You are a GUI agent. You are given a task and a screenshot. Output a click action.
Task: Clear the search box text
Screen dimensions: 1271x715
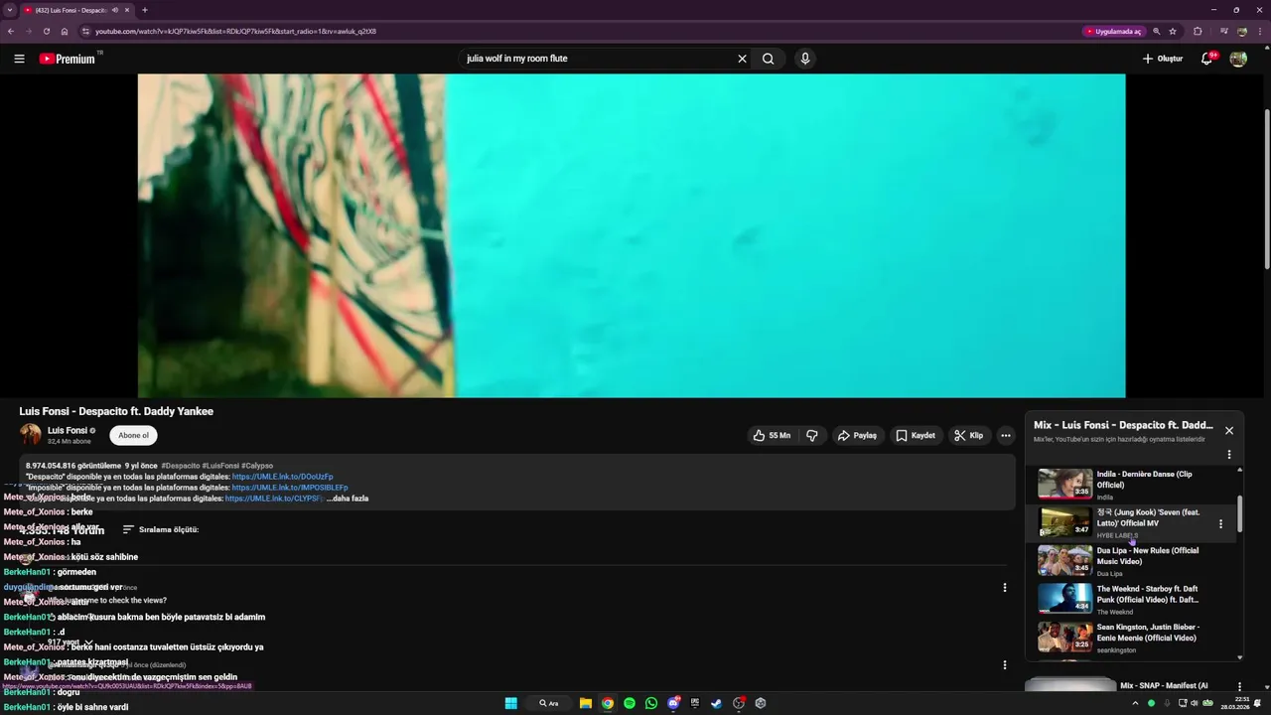pyautogui.click(x=742, y=59)
